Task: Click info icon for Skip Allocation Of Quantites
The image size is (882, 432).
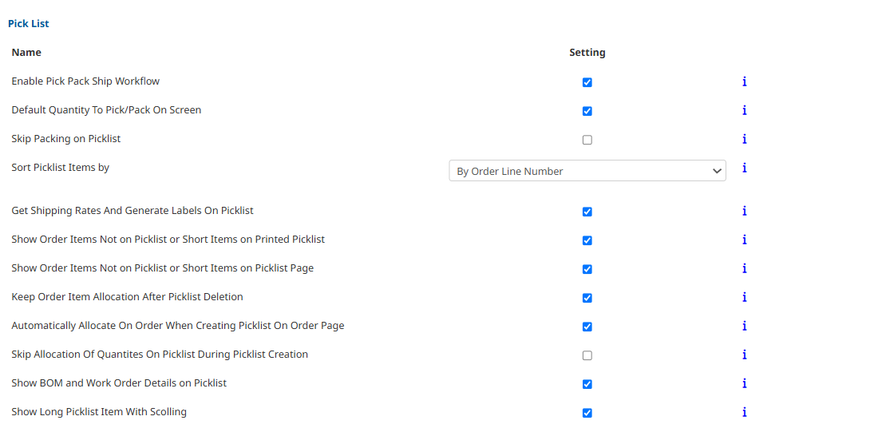Action: pyautogui.click(x=744, y=355)
